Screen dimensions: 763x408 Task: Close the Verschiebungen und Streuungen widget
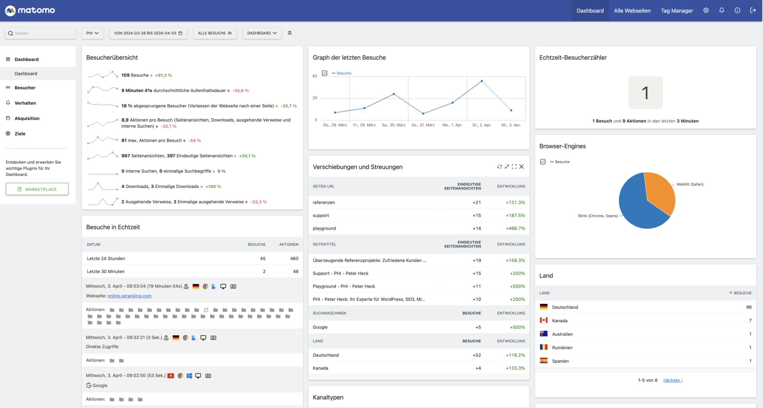(522, 166)
